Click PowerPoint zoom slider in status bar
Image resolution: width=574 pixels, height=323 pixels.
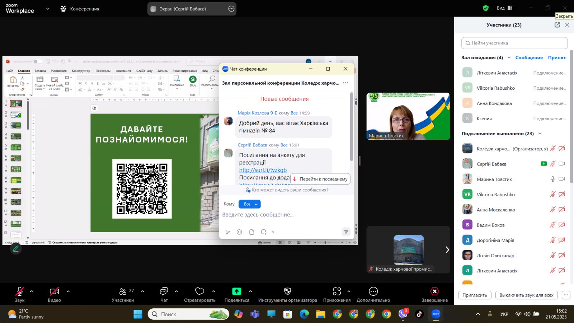coord(325,243)
